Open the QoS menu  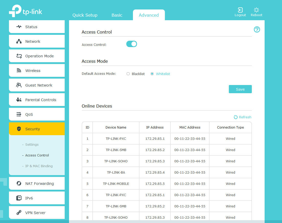37,114
